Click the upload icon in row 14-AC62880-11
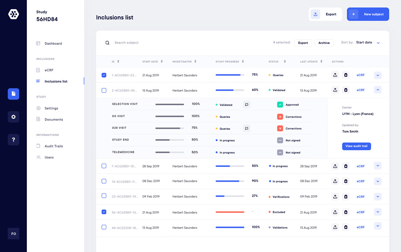The image size is (401, 252). (335, 181)
